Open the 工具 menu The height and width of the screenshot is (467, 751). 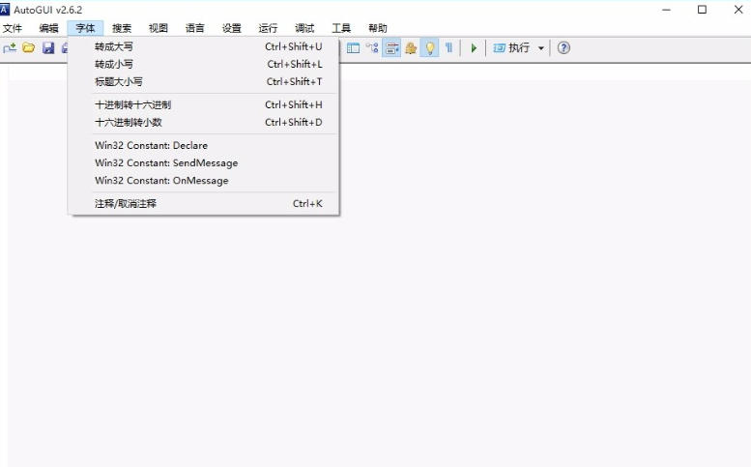(341, 28)
